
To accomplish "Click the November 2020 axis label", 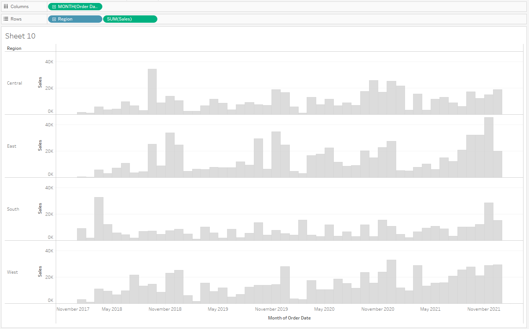I will [x=378, y=309].
